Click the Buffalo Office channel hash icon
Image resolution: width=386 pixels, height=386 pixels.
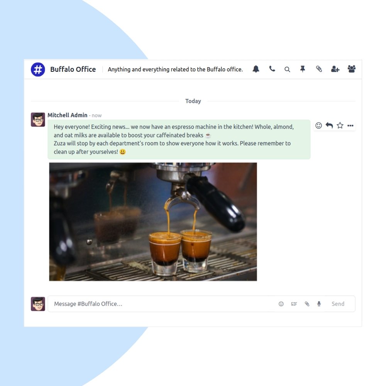tap(38, 69)
